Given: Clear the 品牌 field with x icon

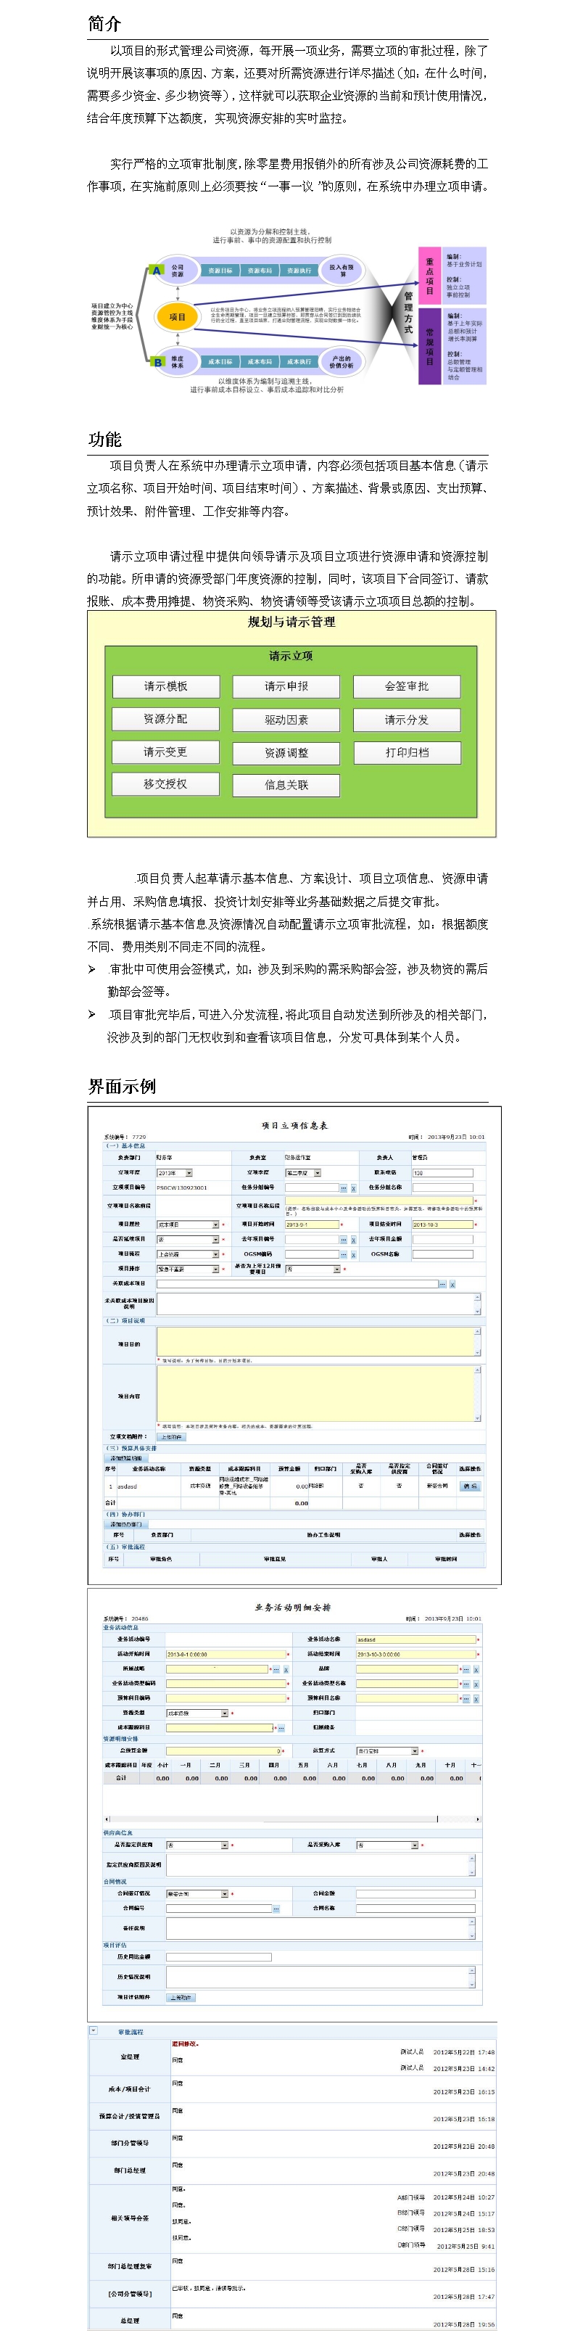Looking at the screenshot, I should (x=476, y=1669).
